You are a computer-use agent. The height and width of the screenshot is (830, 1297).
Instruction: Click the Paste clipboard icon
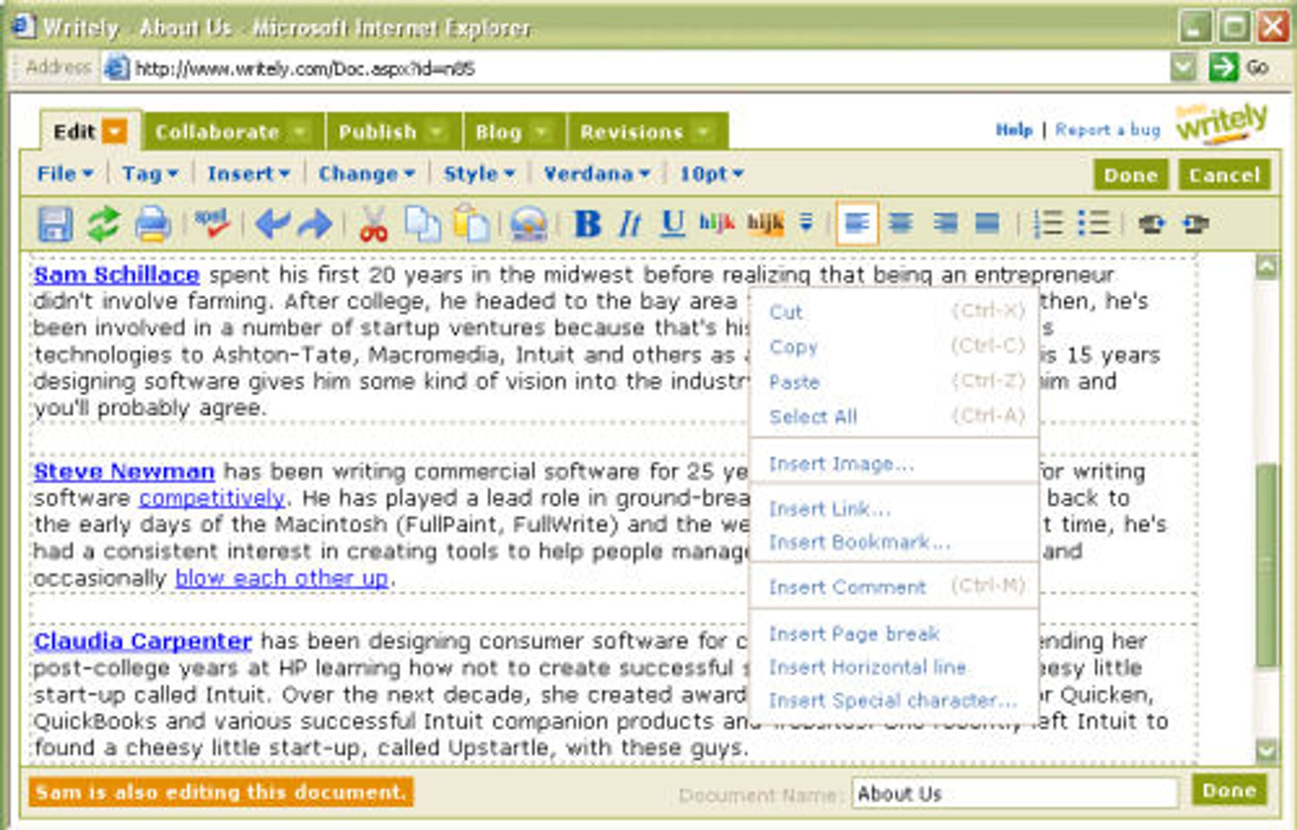(471, 224)
